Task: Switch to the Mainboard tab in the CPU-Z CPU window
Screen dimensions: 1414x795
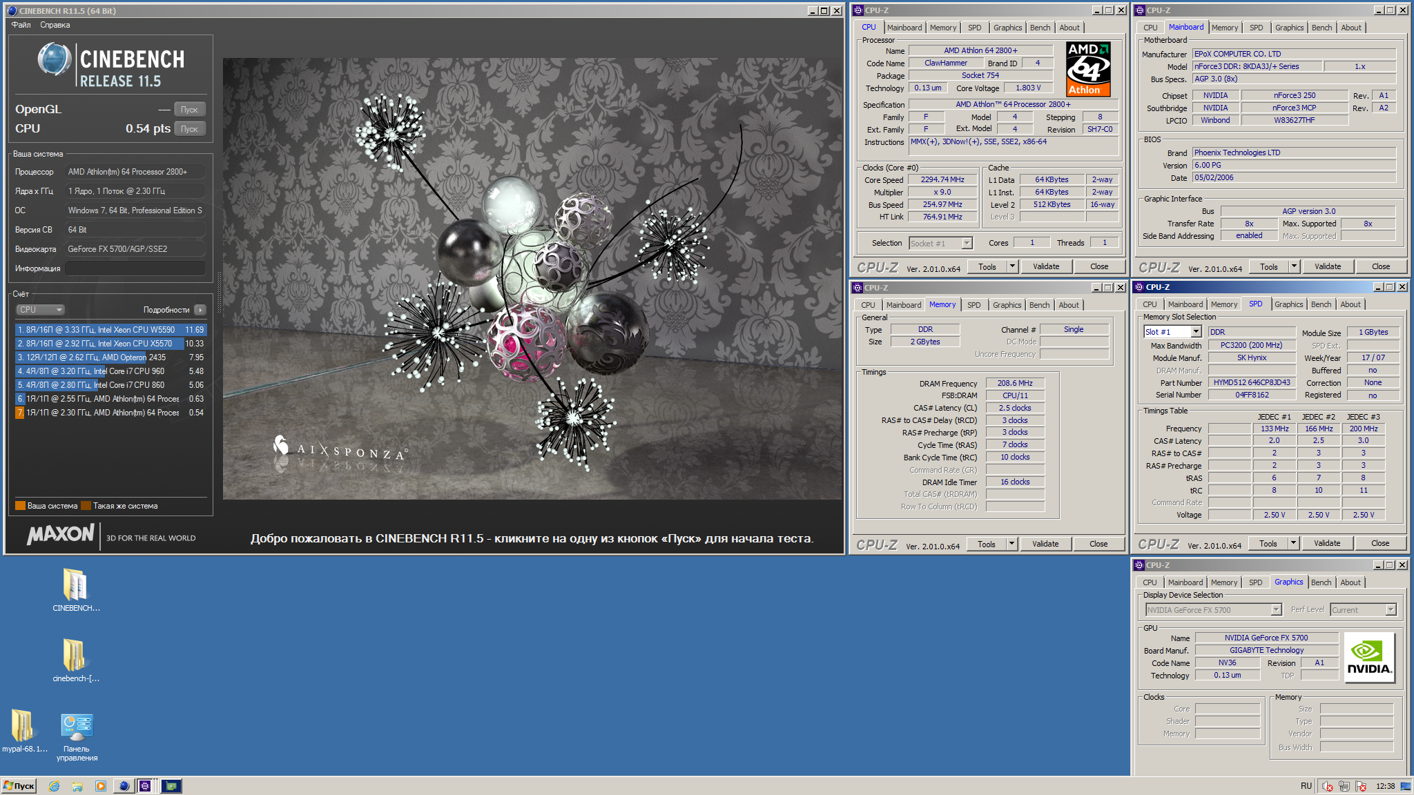Action: (x=904, y=28)
